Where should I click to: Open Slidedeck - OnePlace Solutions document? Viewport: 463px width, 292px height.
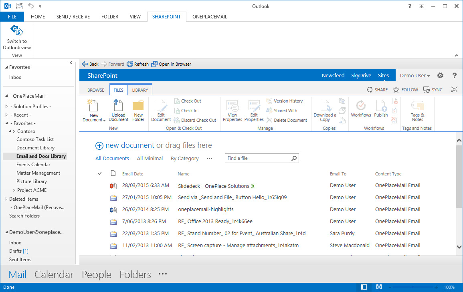214,186
